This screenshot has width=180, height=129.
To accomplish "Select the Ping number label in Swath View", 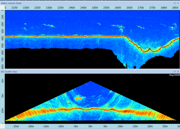I will tap(174, 75).
